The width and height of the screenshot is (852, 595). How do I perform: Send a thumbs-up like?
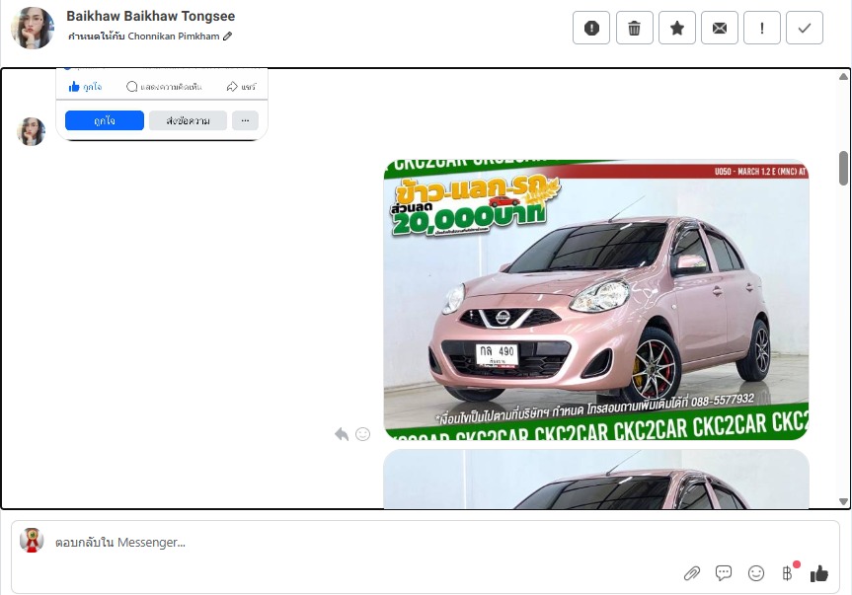tap(819, 573)
